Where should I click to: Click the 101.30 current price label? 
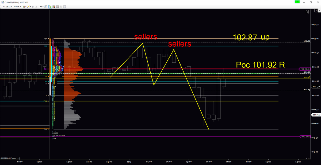point(316,87)
